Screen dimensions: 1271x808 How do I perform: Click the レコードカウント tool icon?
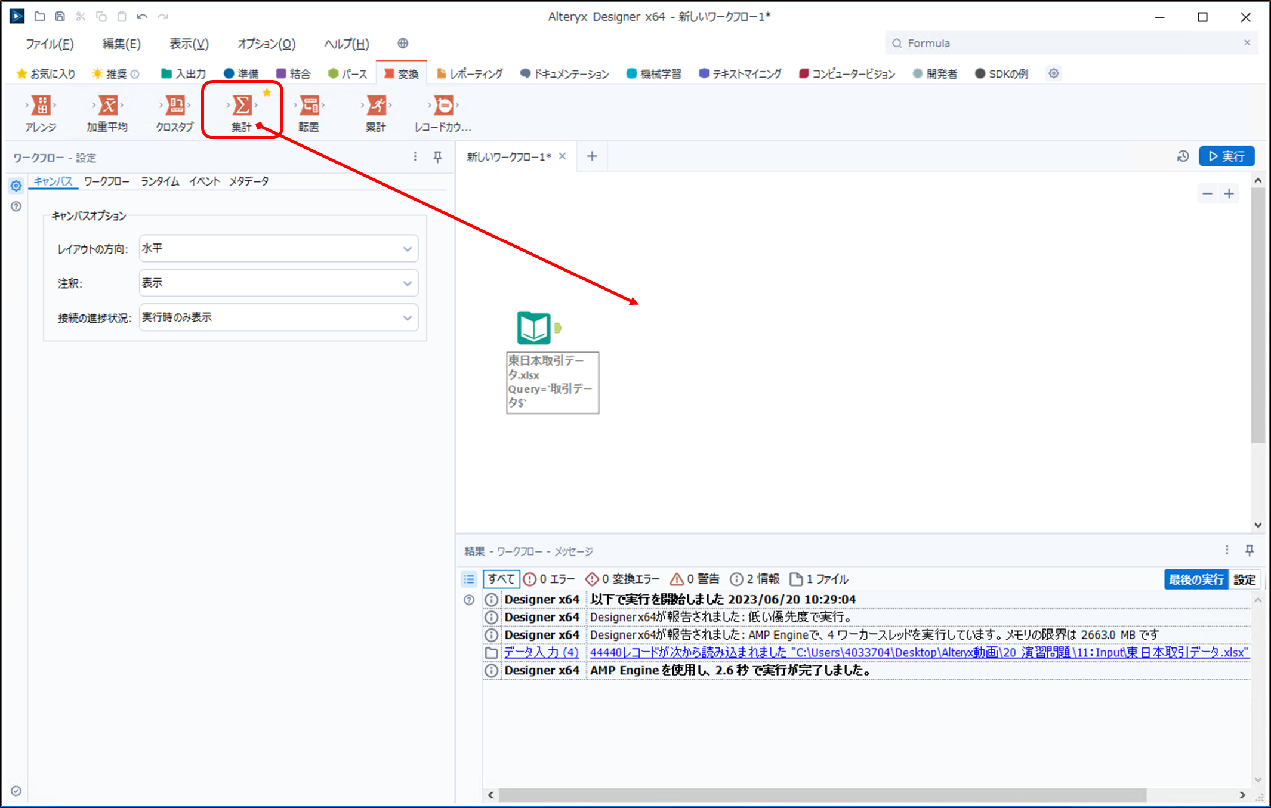(443, 106)
